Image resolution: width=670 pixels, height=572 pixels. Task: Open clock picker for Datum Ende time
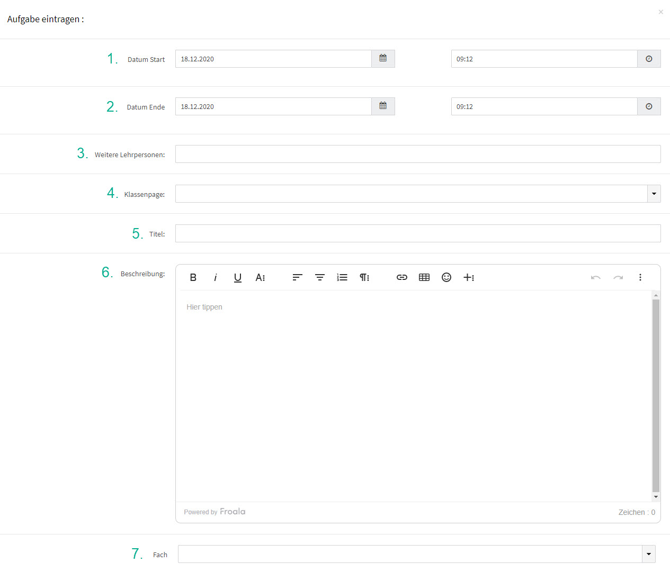point(649,106)
